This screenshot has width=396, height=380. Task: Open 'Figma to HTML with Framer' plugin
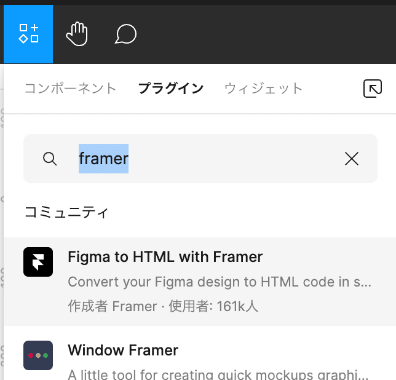(x=165, y=256)
